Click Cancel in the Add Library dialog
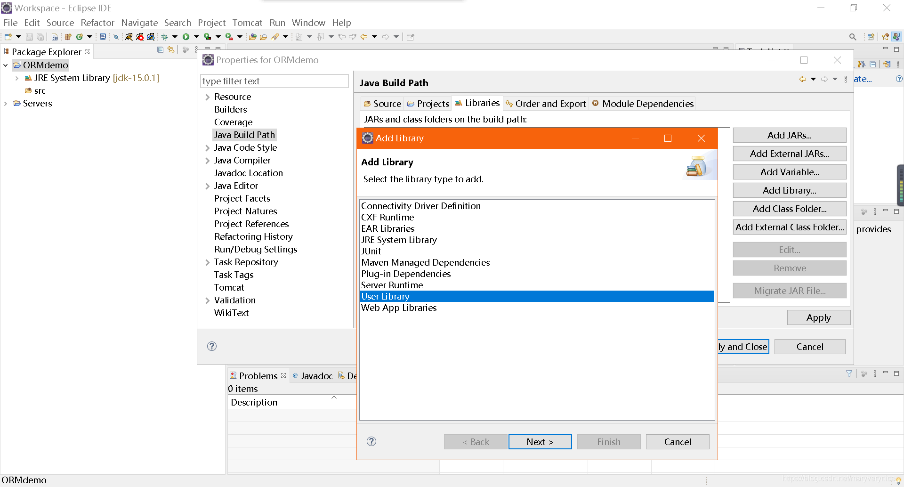Screen dimensions: 904x487 click(678, 442)
